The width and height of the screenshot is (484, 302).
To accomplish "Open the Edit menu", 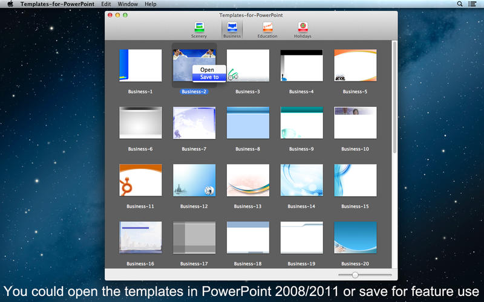I will point(106,4).
